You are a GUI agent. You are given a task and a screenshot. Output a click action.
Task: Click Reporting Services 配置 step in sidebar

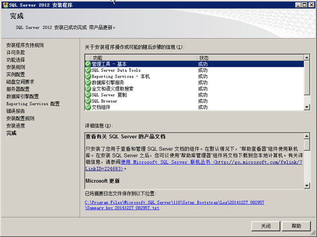[x=33, y=104]
